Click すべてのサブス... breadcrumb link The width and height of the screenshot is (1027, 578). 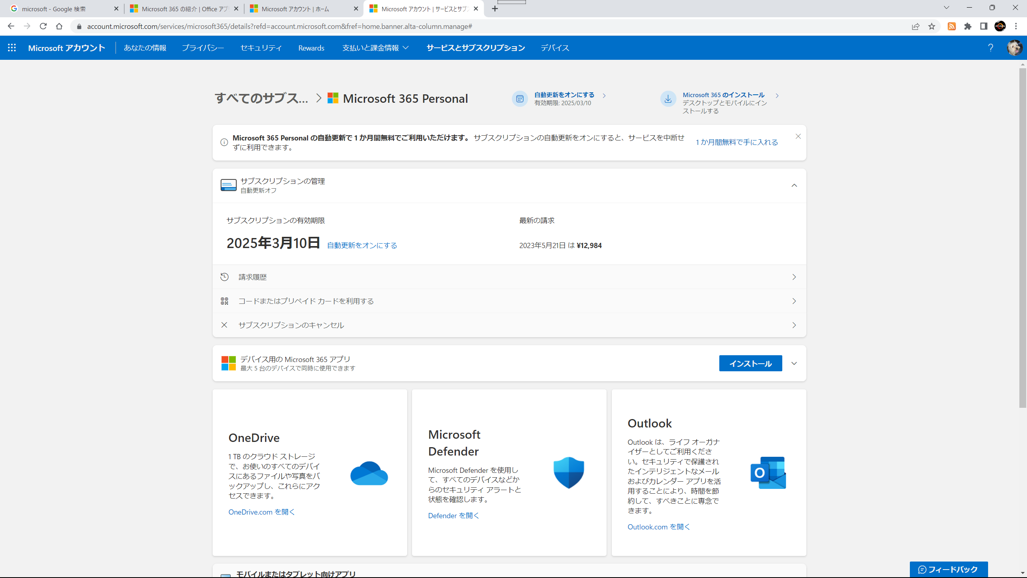(x=262, y=98)
